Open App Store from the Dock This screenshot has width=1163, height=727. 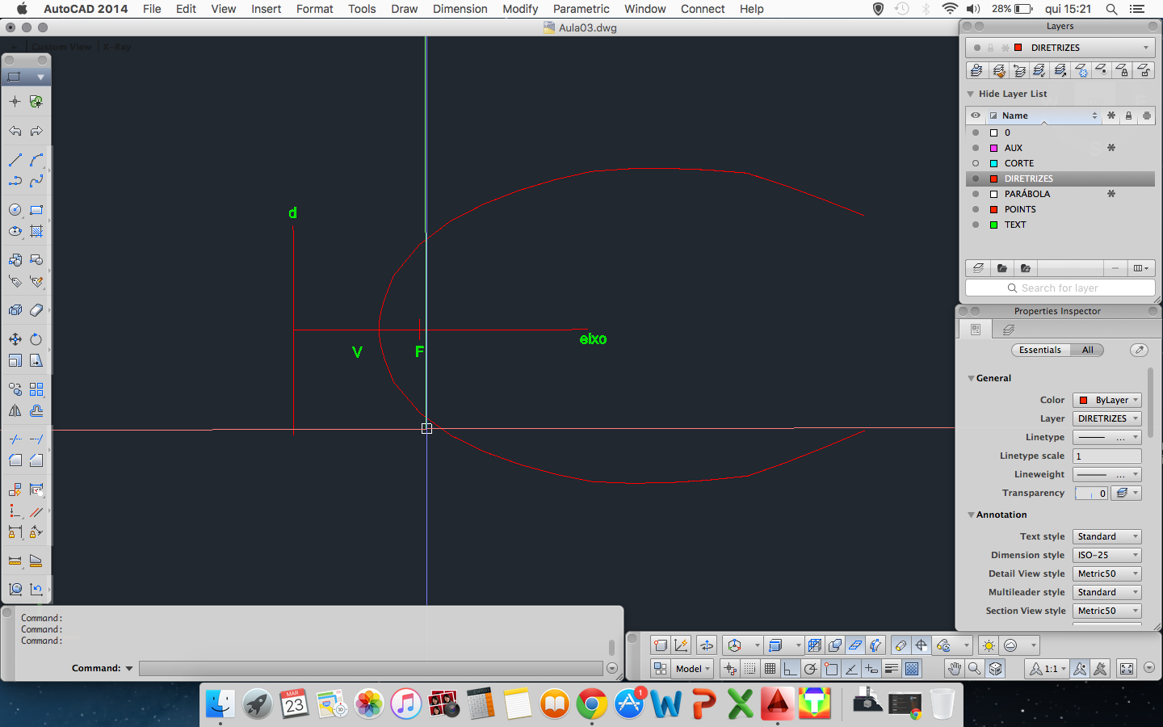[629, 704]
